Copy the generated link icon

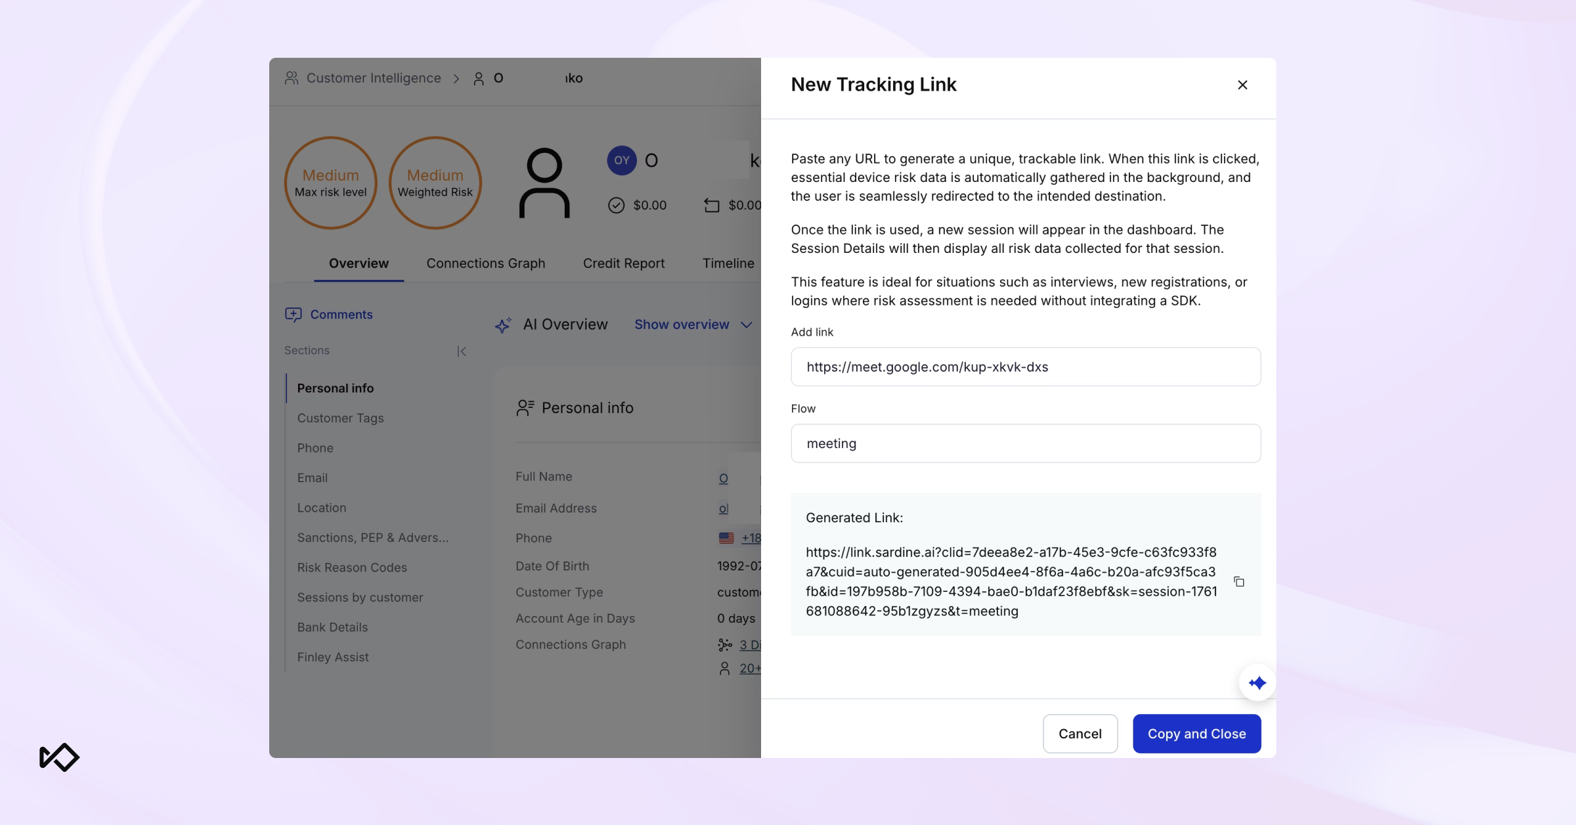(x=1238, y=582)
